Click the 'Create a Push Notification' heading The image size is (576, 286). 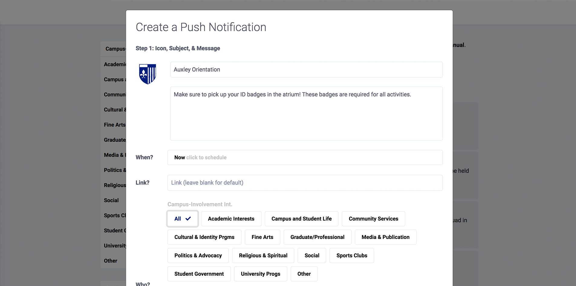(x=201, y=27)
